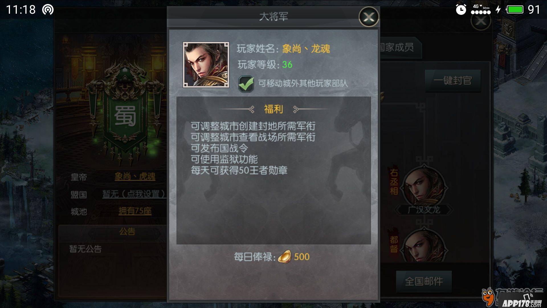Click ally setting link 暂无（点我设置）
547x308 pixels.
[x=134, y=194]
